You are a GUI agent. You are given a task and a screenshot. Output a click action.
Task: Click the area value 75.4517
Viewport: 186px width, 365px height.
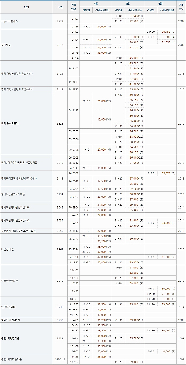pyautogui.click(x=74, y=231)
